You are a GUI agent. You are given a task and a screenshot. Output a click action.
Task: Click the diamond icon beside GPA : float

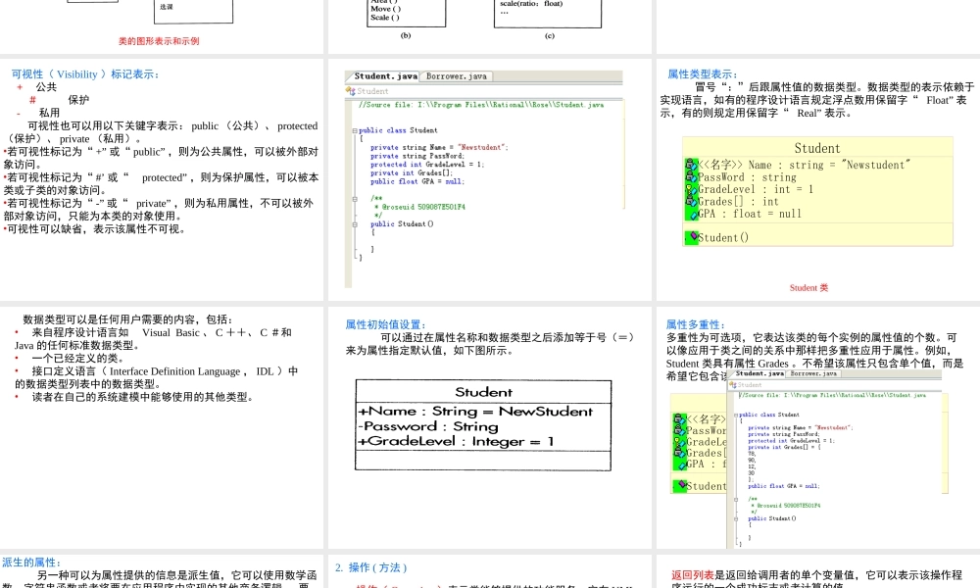pyautogui.click(x=693, y=214)
